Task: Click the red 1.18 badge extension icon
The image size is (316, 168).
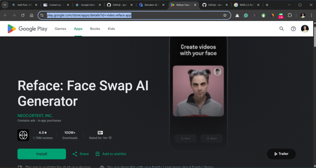Action: click(281, 16)
